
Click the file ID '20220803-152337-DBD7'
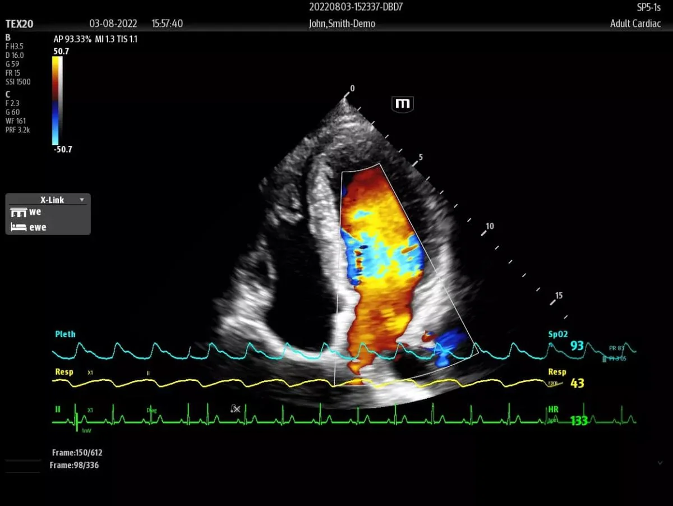click(356, 7)
